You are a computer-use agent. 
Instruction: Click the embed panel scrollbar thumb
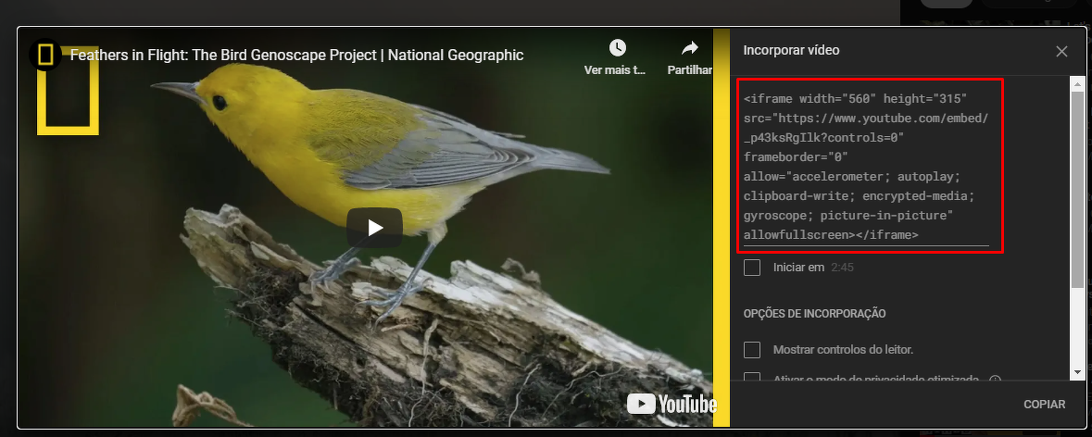pos(1077,185)
